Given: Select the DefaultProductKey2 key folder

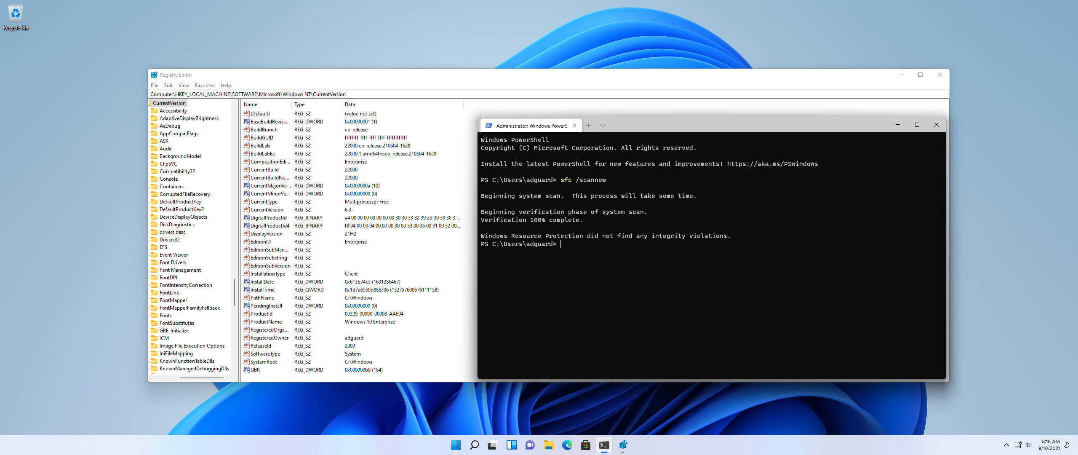Looking at the screenshot, I should [181, 209].
